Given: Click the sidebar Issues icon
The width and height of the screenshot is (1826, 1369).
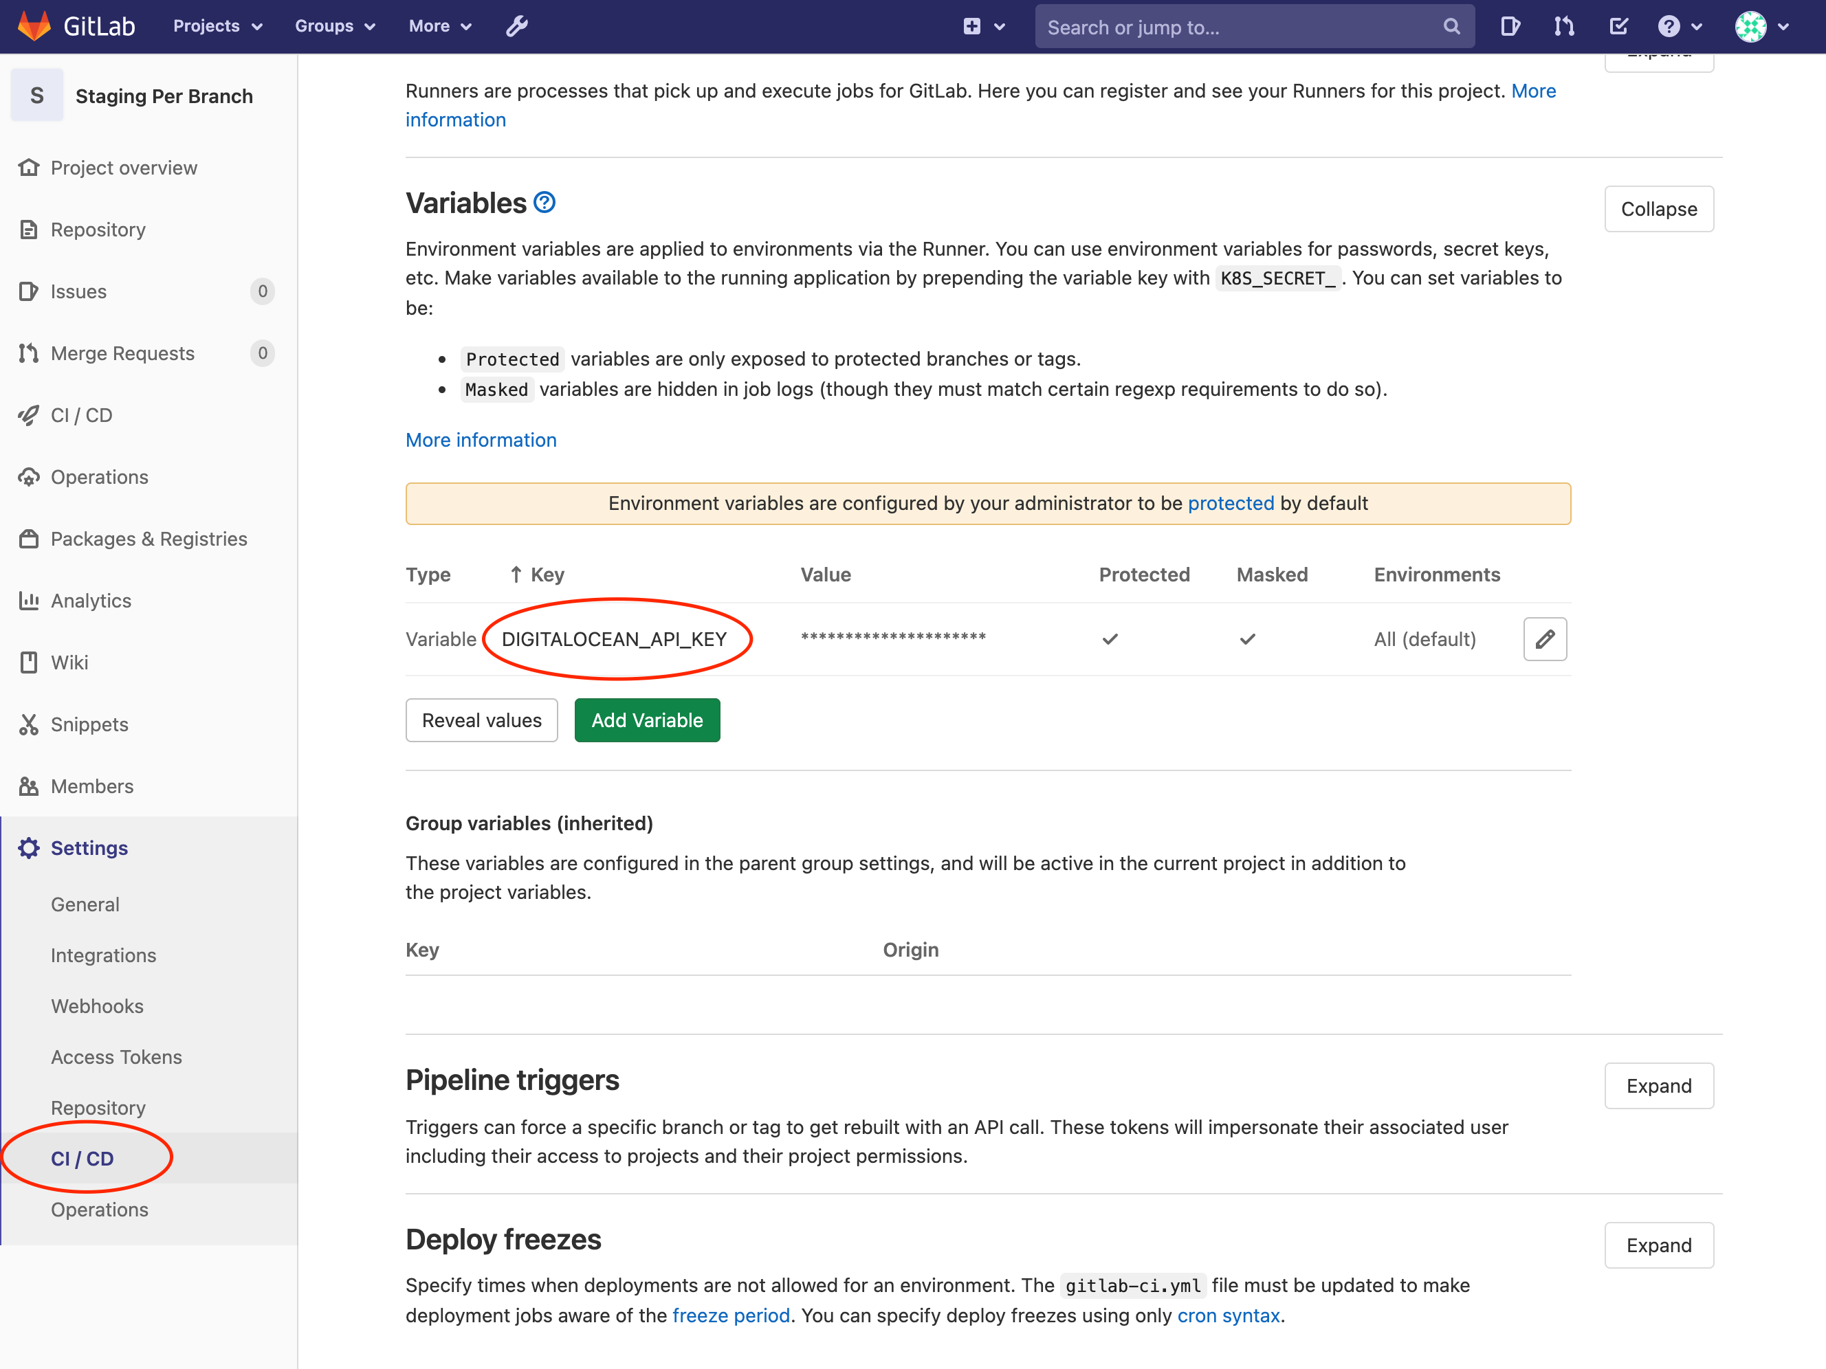Looking at the screenshot, I should (29, 291).
